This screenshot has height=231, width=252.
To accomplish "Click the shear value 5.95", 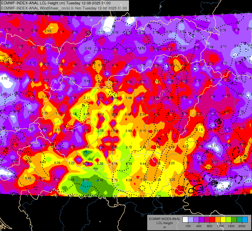I will pos(115,33).
